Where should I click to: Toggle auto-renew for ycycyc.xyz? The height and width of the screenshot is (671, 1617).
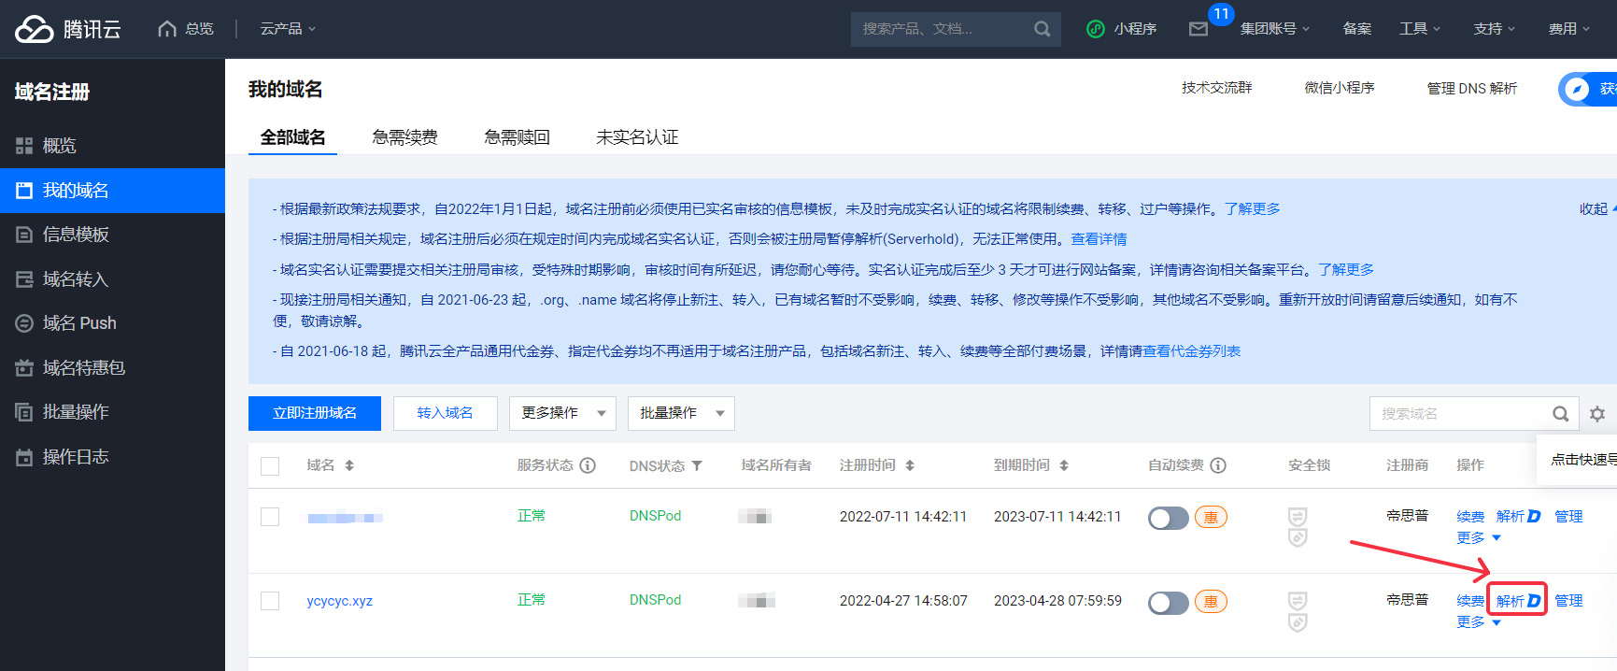[x=1168, y=603]
